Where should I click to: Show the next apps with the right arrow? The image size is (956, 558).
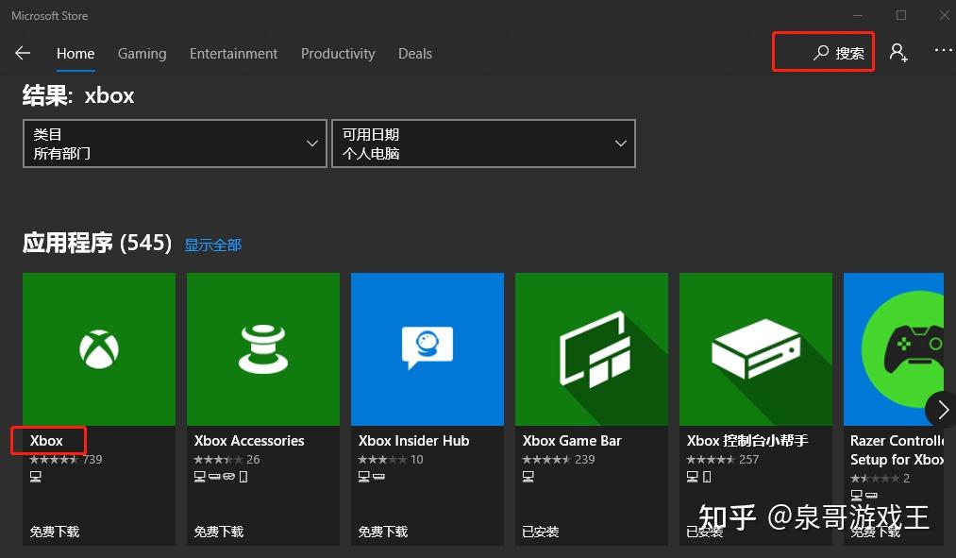click(x=942, y=409)
